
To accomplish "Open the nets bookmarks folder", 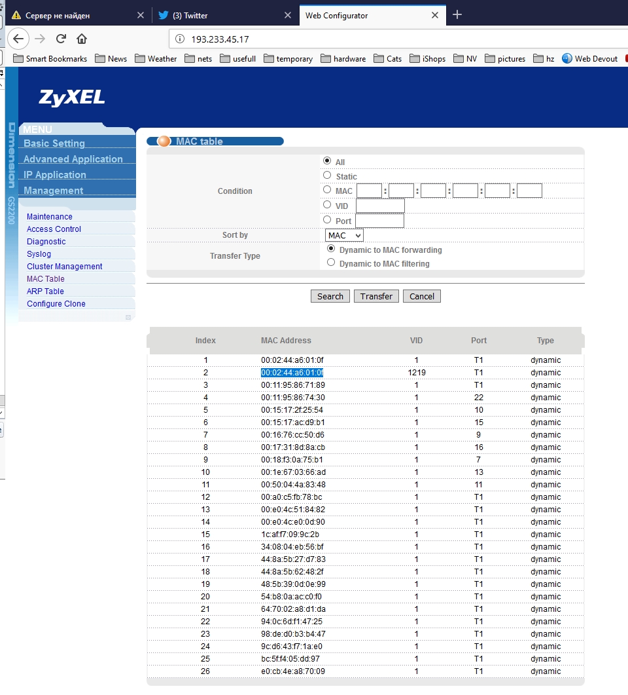I will pyautogui.click(x=198, y=58).
